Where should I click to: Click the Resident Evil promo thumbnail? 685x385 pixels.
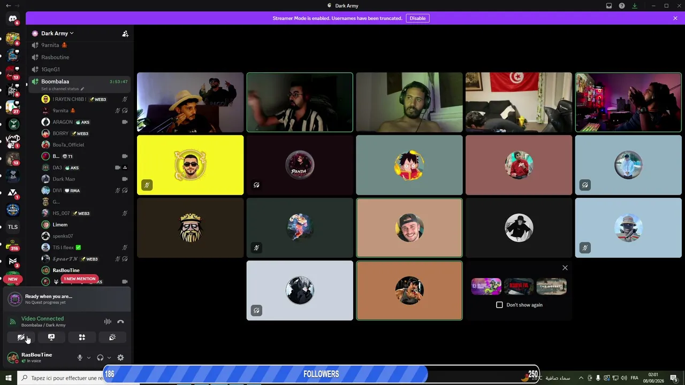(519, 287)
